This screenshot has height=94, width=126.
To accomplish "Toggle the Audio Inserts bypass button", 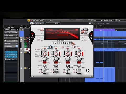I will (17, 46).
